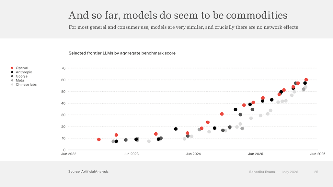333x187 pixels.
Task: Click the dark gray Google legend dot
Action: click(12, 76)
